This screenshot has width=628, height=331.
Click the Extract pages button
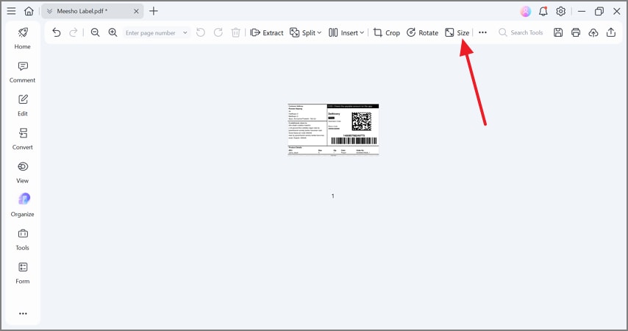[x=267, y=32]
